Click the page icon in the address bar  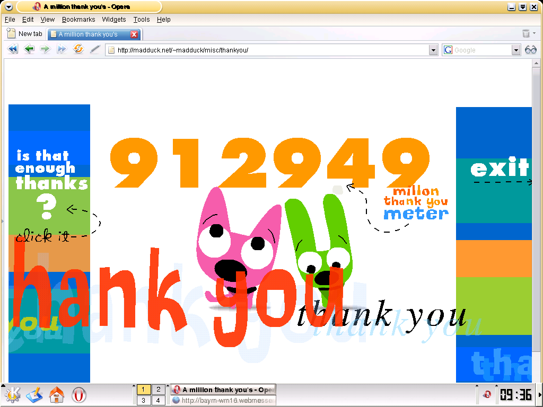point(111,50)
